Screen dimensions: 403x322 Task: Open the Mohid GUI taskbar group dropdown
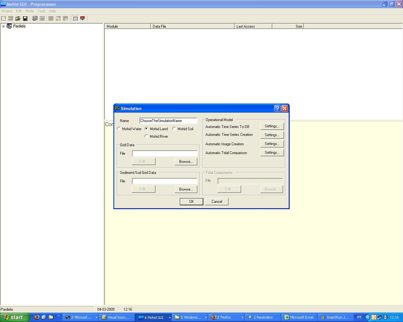(170, 318)
